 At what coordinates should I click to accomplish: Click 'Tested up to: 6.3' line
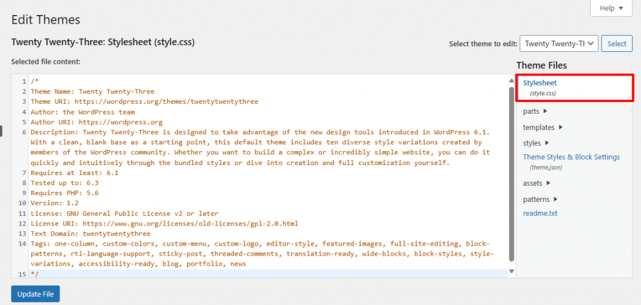tap(64, 183)
